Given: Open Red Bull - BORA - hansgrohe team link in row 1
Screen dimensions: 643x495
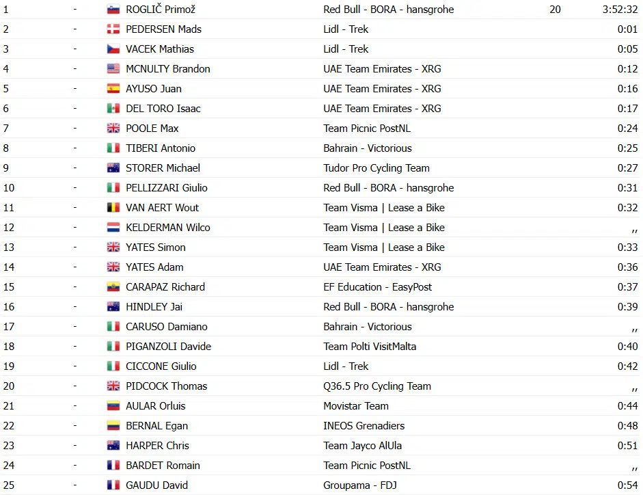Looking at the screenshot, I should [x=388, y=10].
